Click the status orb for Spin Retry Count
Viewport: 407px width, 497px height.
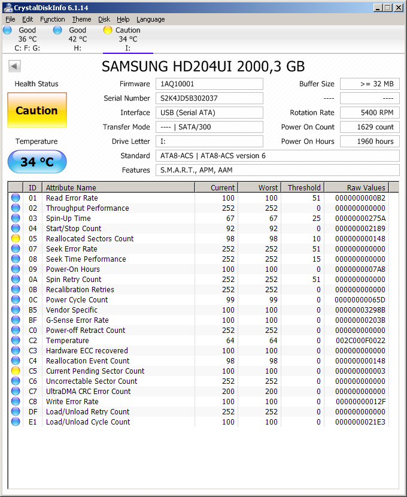tap(16, 279)
